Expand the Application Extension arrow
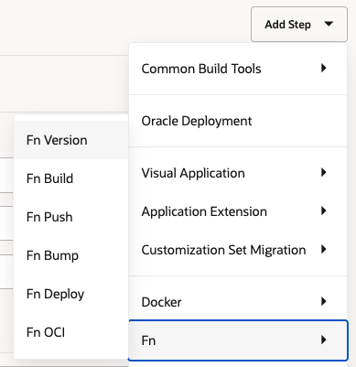 [x=324, y=210]
